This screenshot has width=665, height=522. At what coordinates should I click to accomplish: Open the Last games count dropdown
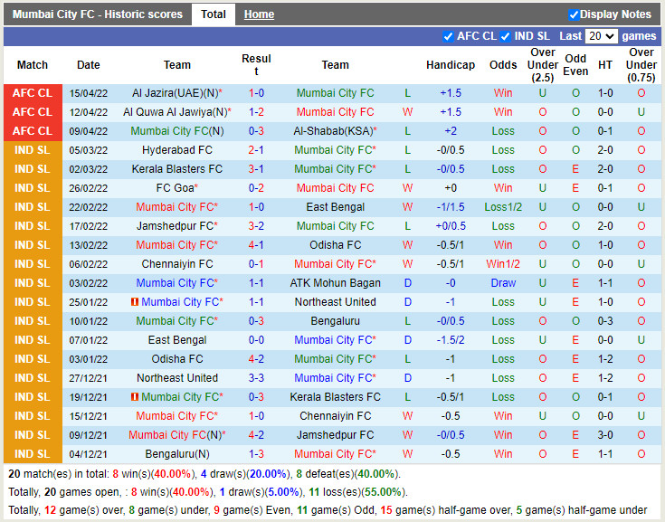601,36
